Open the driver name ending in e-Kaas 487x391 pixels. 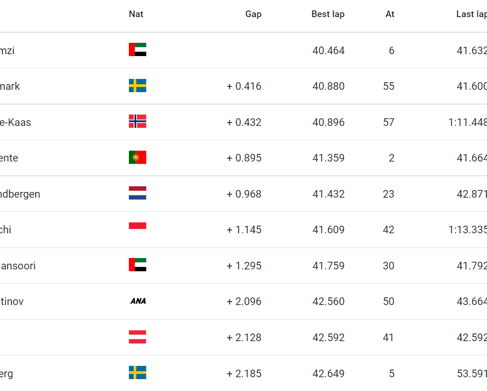point(15,122)
